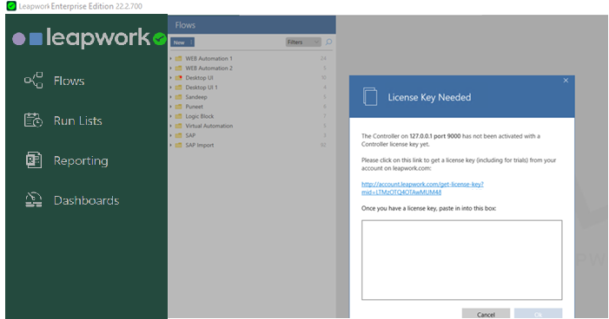Expand the Logic Block folder

coord(171,116)
